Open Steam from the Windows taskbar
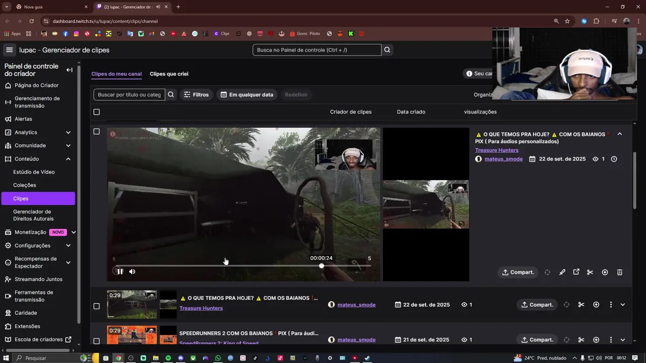This screenshot has height=363, width=646. point(367,358)
